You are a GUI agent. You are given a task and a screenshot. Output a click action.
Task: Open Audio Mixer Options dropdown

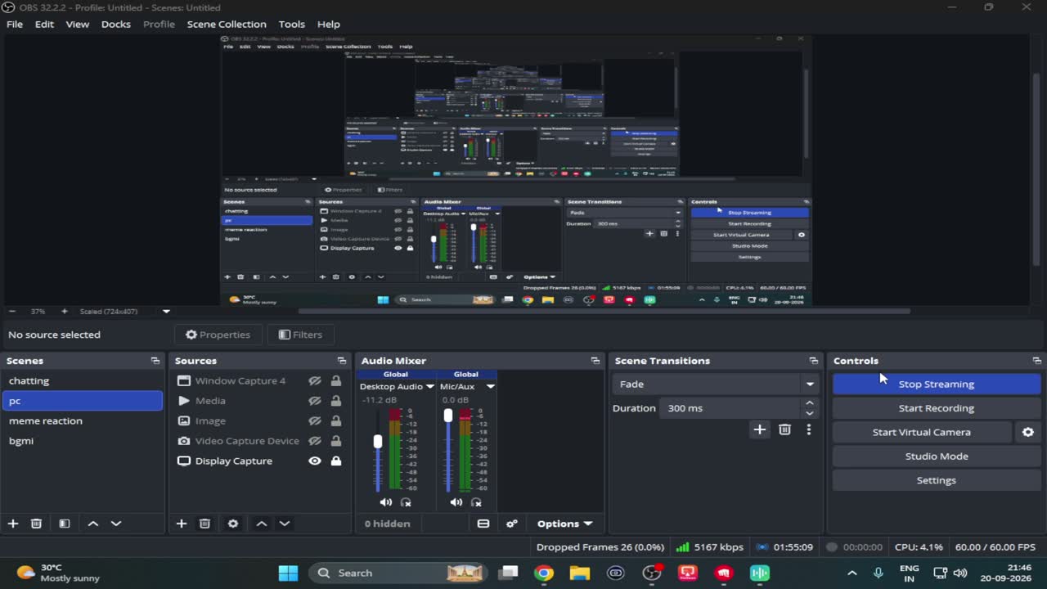[x=564, y=524]
